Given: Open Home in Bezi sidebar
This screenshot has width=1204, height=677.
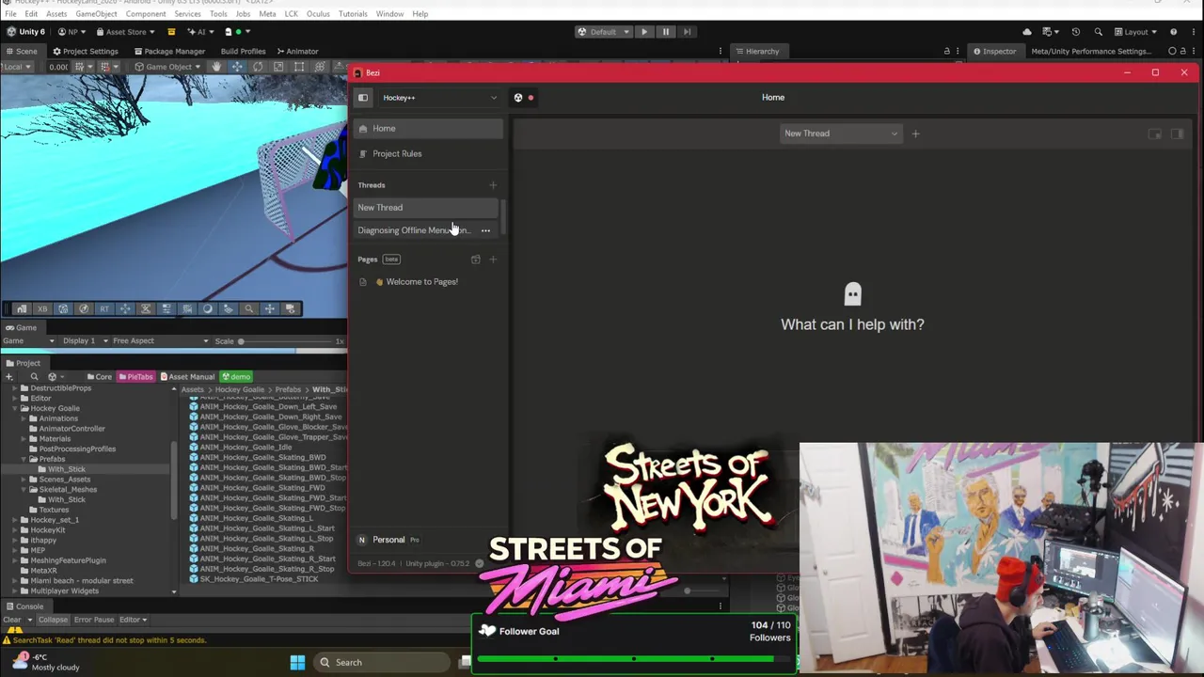Looking at the screenshot, I should coord(428,128).
